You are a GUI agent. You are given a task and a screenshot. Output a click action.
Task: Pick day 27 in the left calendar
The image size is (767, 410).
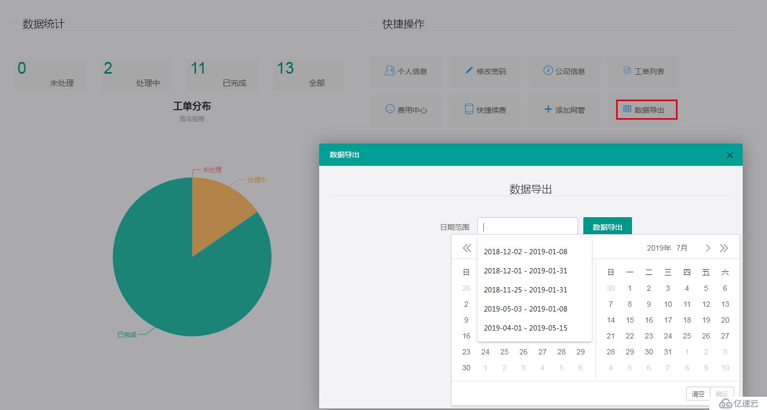click(543, 352)
